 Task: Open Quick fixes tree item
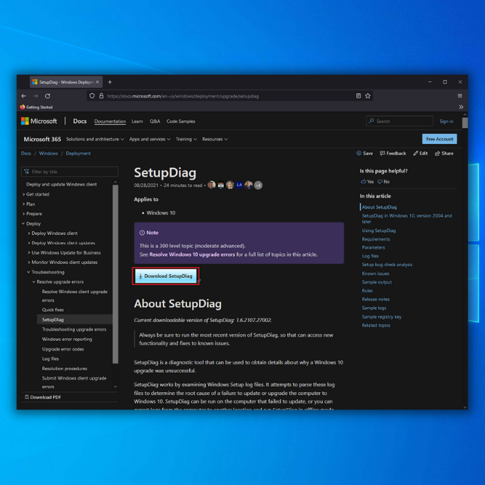pos(53,310)
